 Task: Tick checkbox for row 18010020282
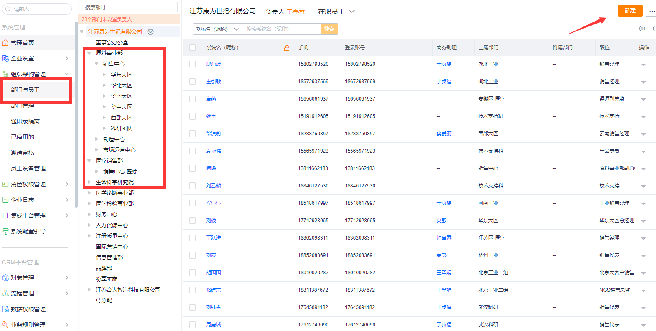[x=192, y=273]
